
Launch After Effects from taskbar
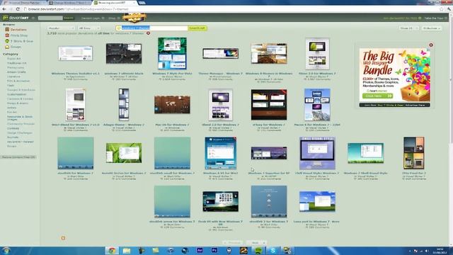pos(200,250)
